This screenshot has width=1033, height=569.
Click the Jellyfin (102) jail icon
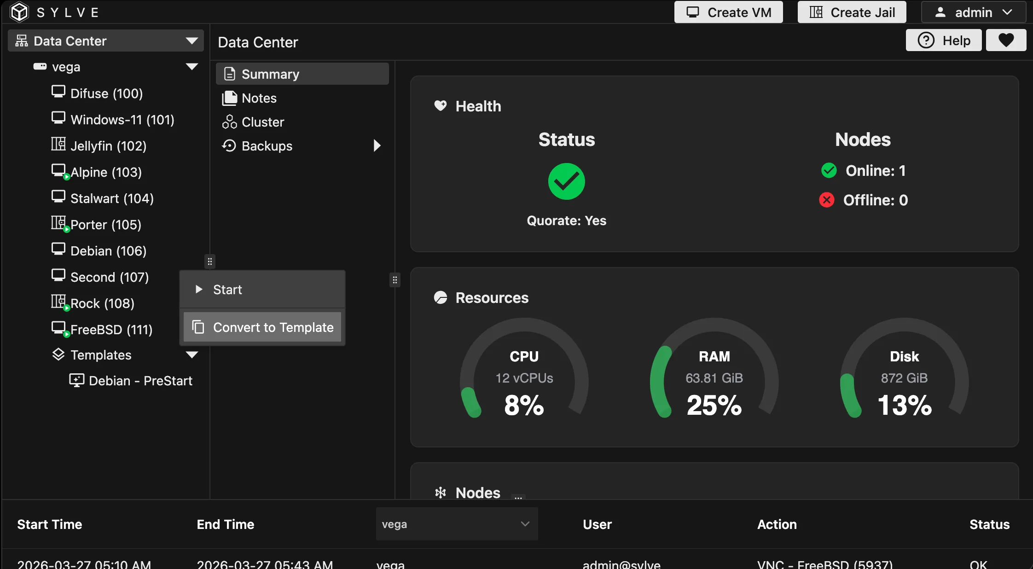tap(58, 145)
